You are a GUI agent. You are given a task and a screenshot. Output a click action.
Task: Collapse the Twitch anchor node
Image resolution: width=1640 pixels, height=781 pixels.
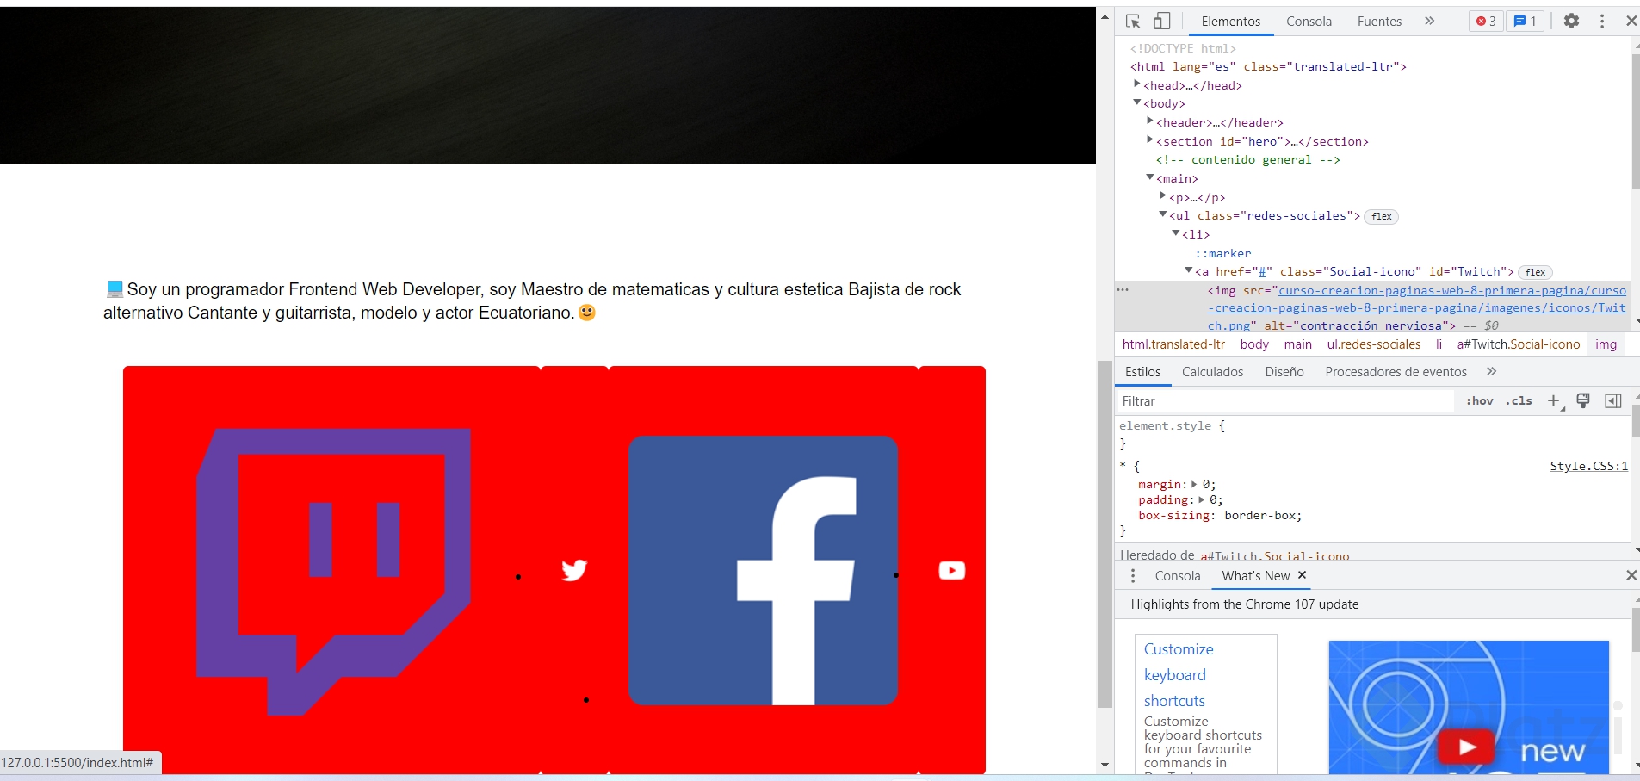pyautogui.click(x=1189, y=270)
